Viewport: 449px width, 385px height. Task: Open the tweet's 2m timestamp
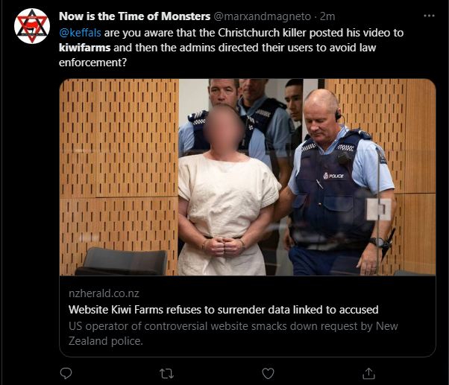coord(327,16)
